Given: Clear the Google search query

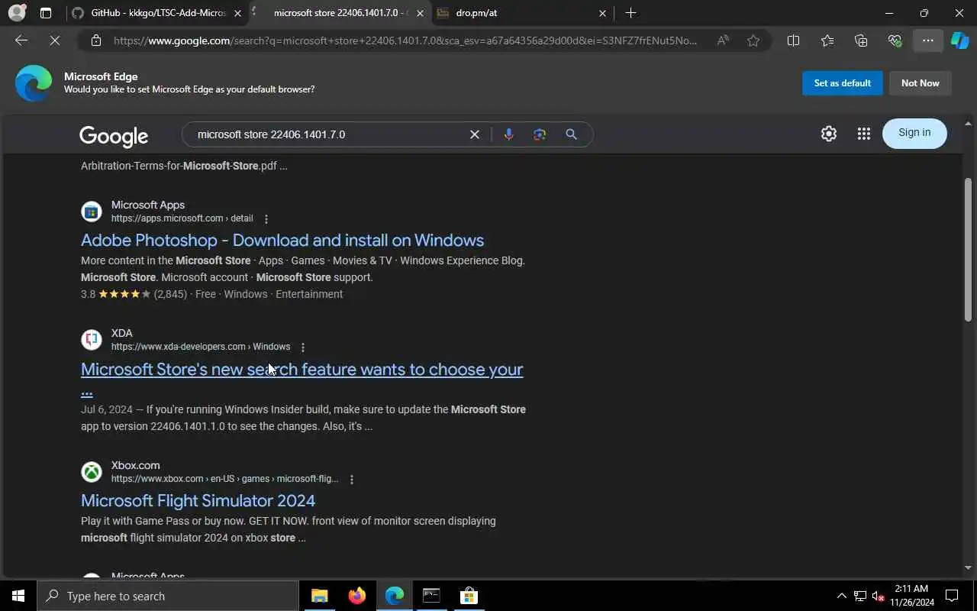Looking at the screenshot, I should tap(475, 134).
